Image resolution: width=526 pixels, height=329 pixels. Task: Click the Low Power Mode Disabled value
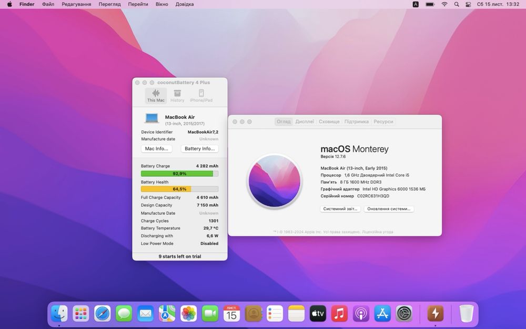pos(209,244)
